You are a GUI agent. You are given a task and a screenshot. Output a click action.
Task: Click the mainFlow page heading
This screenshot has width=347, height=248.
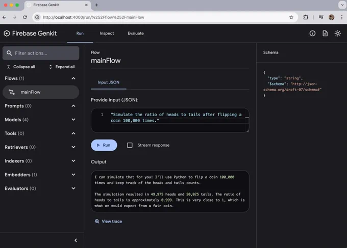coord(106,61)
